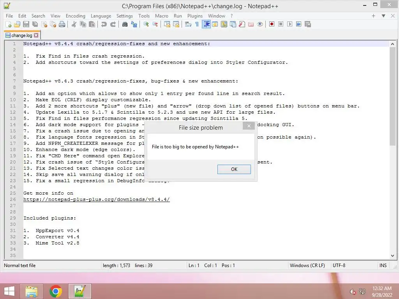Click the Redo arrow icon
This screenshot has height=299, width=399.
pyautogui.click(x=113, y=24)
